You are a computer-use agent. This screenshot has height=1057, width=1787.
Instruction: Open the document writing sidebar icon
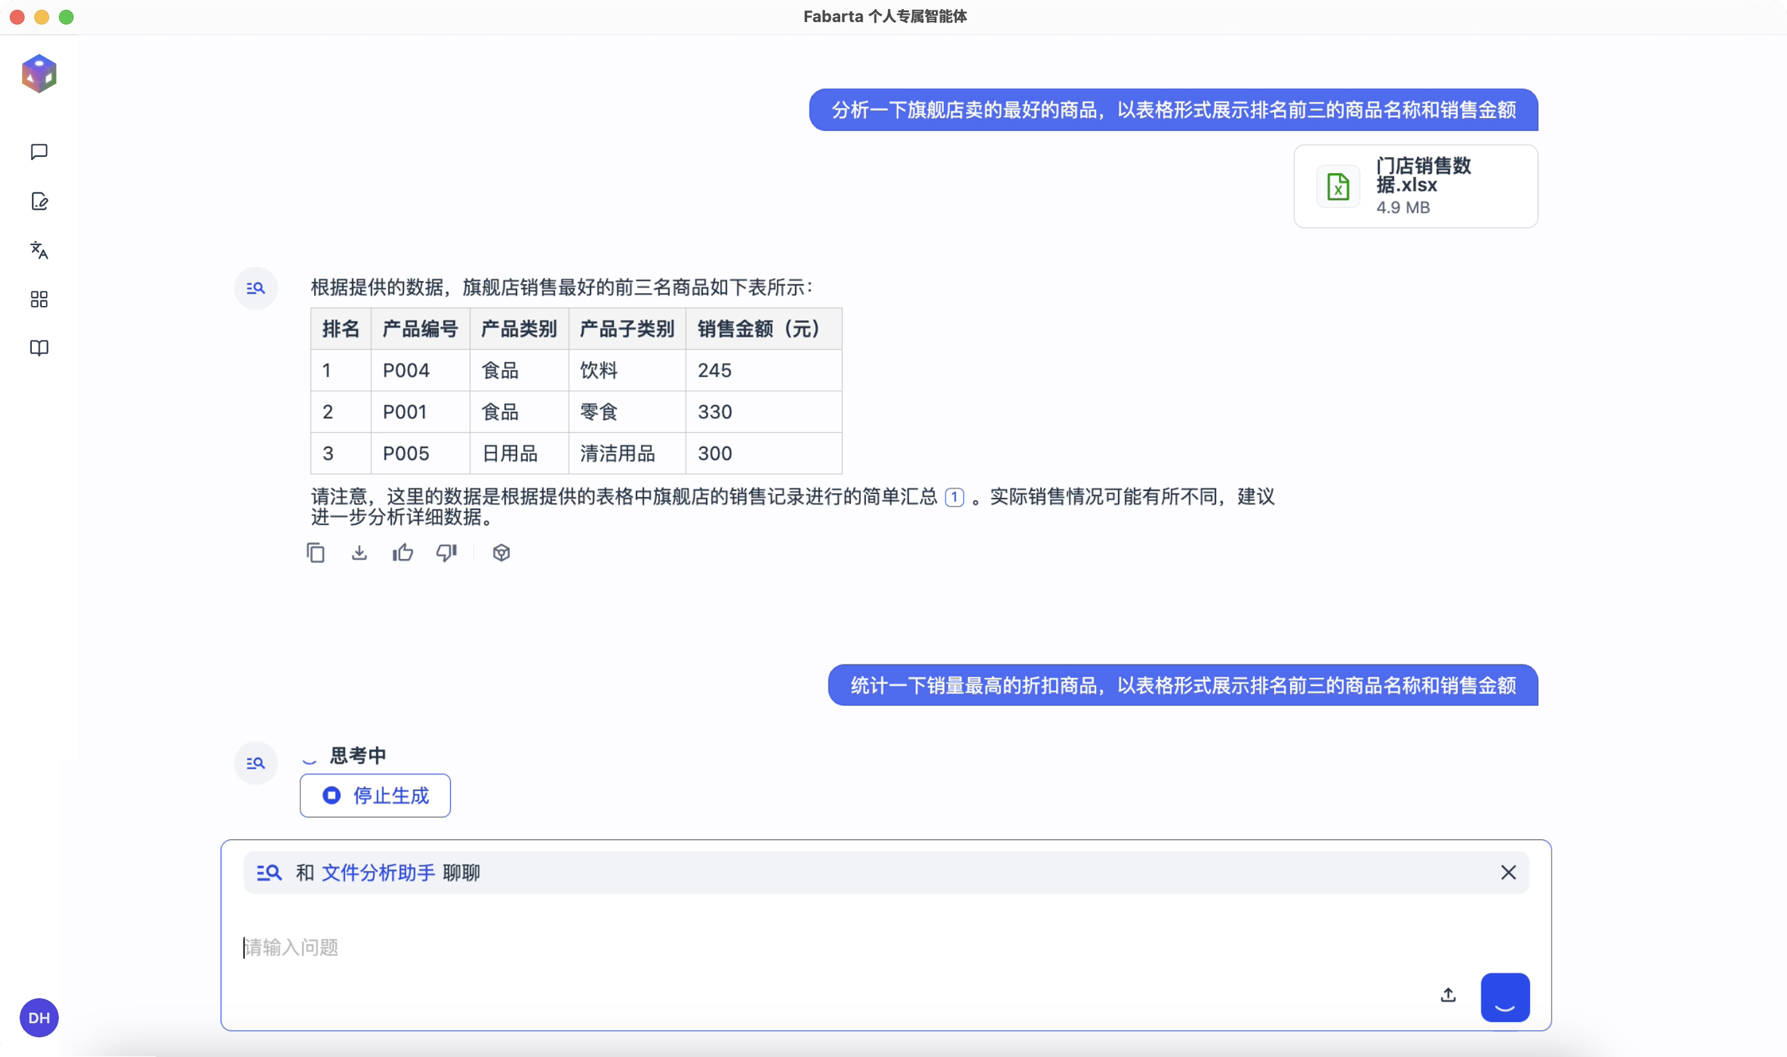(39, 202)
